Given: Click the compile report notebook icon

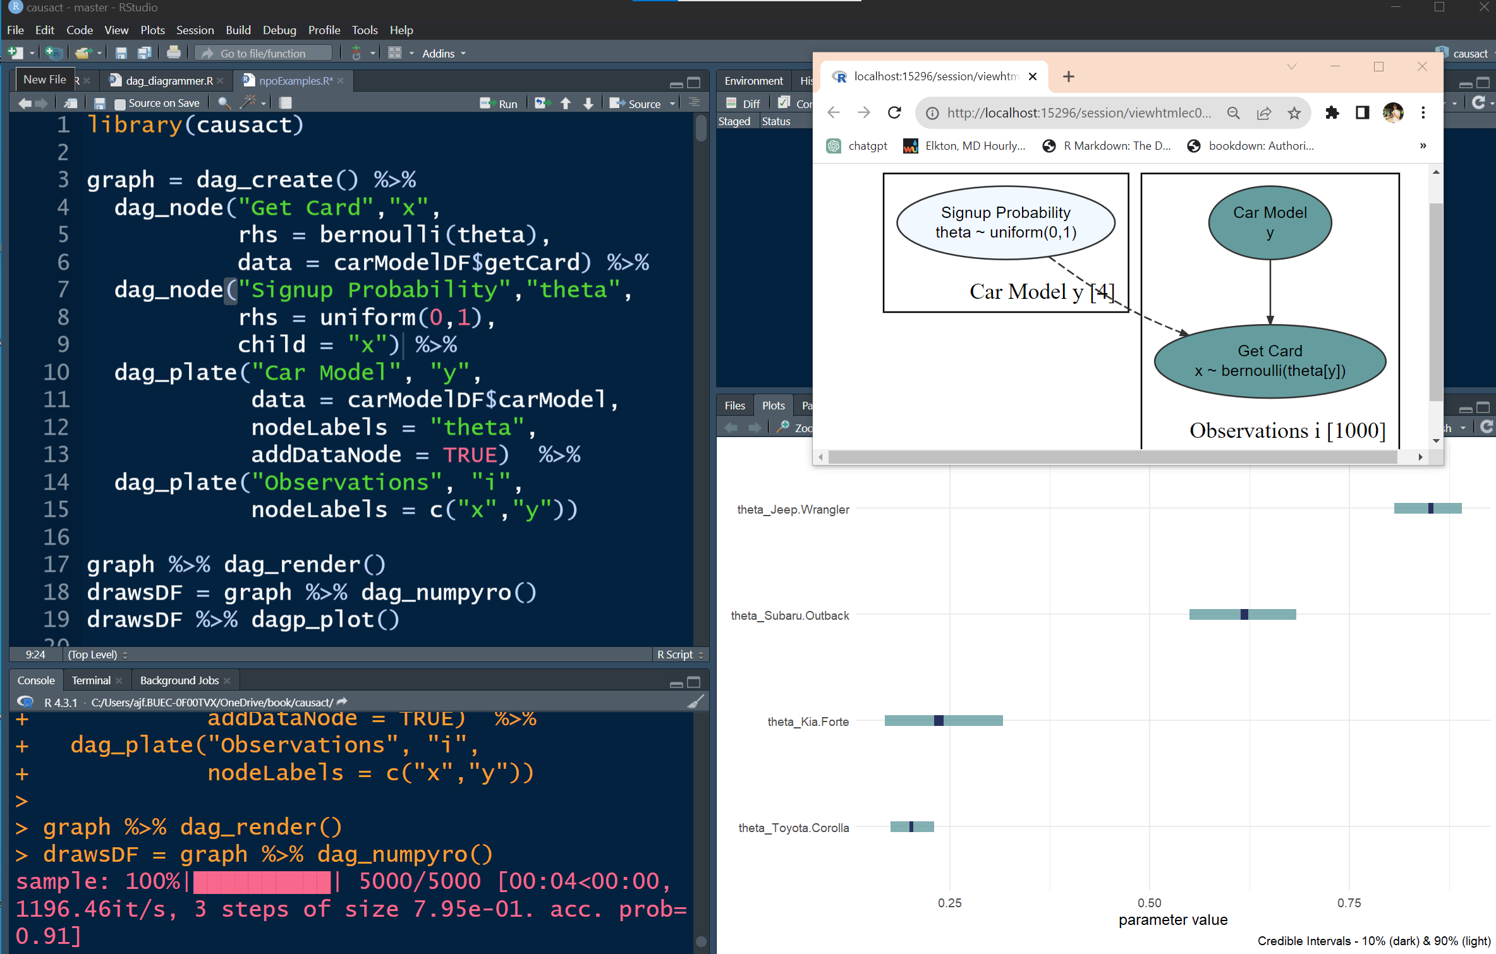Looking at the screenshot, I should click(286, 103).
